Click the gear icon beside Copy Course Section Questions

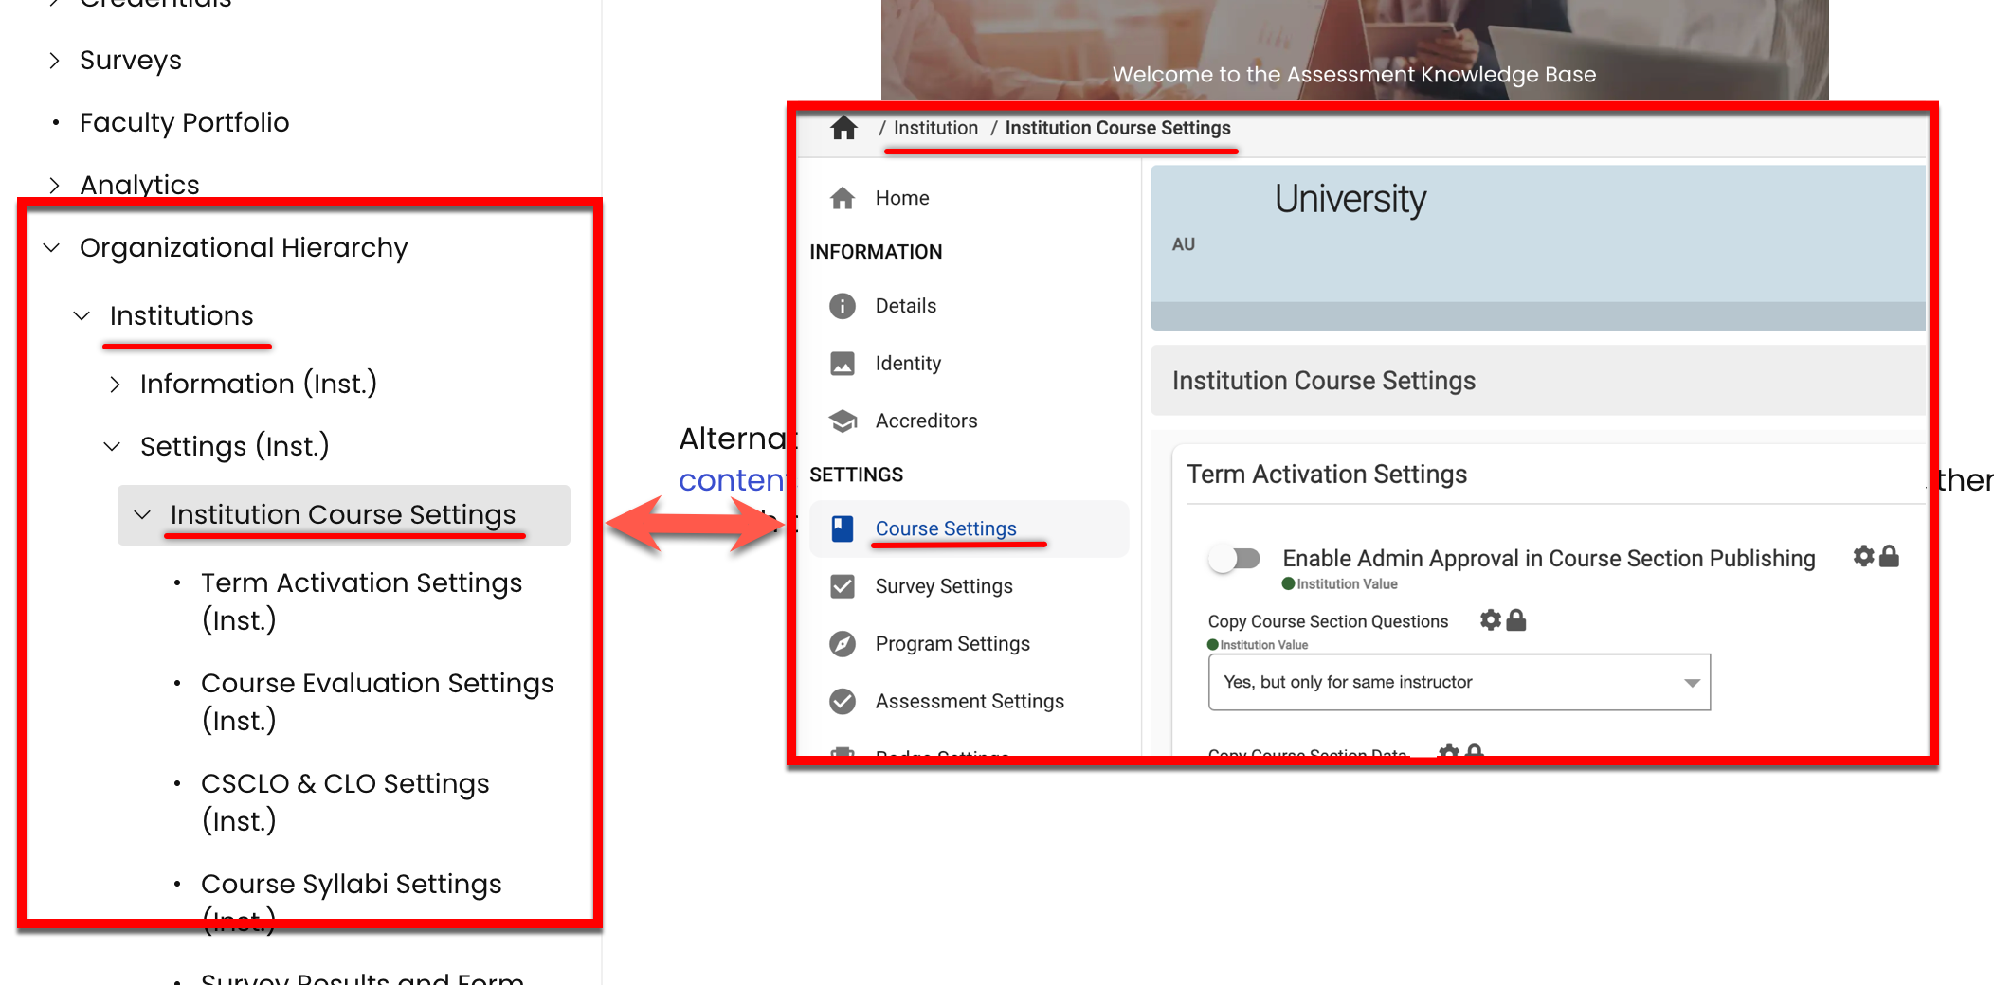(x=1491, y=620)
